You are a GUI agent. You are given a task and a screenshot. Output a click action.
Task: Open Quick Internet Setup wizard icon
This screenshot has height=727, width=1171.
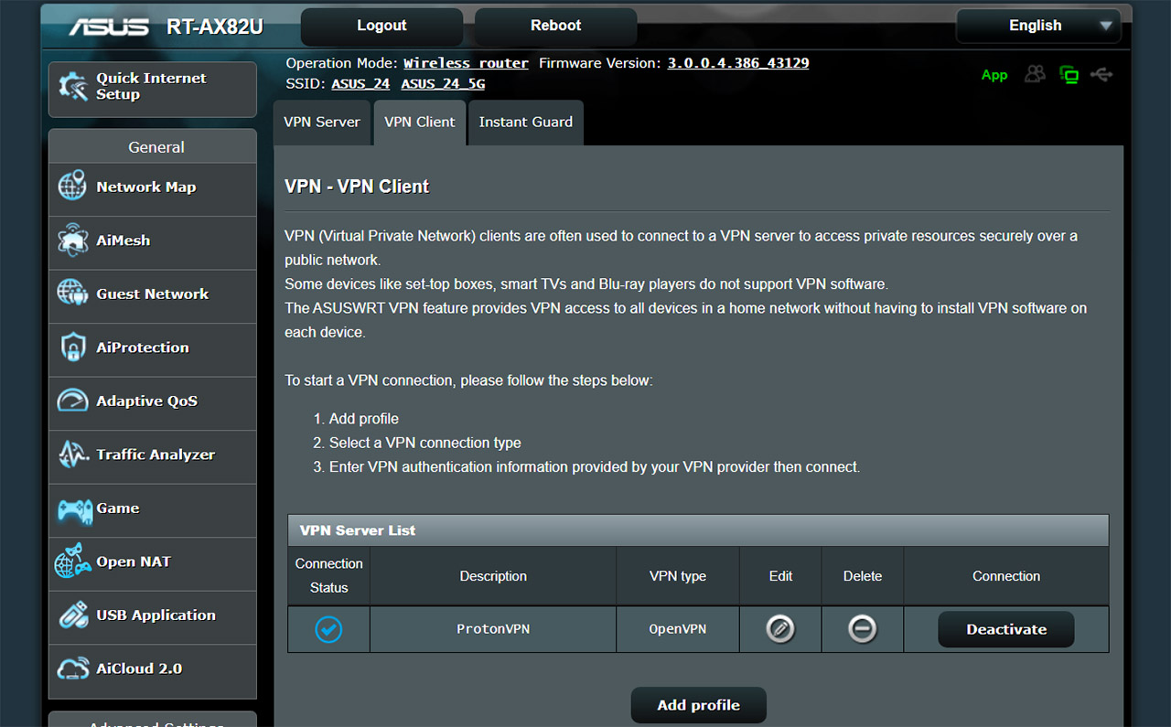tap(73, 87)
